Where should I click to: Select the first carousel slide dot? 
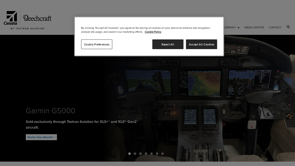pyautogui.click(x=129, y=154)
